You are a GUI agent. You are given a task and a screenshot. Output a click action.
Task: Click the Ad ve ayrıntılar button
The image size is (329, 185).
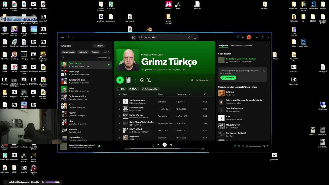pyautogui.click(x=150, y=89)
